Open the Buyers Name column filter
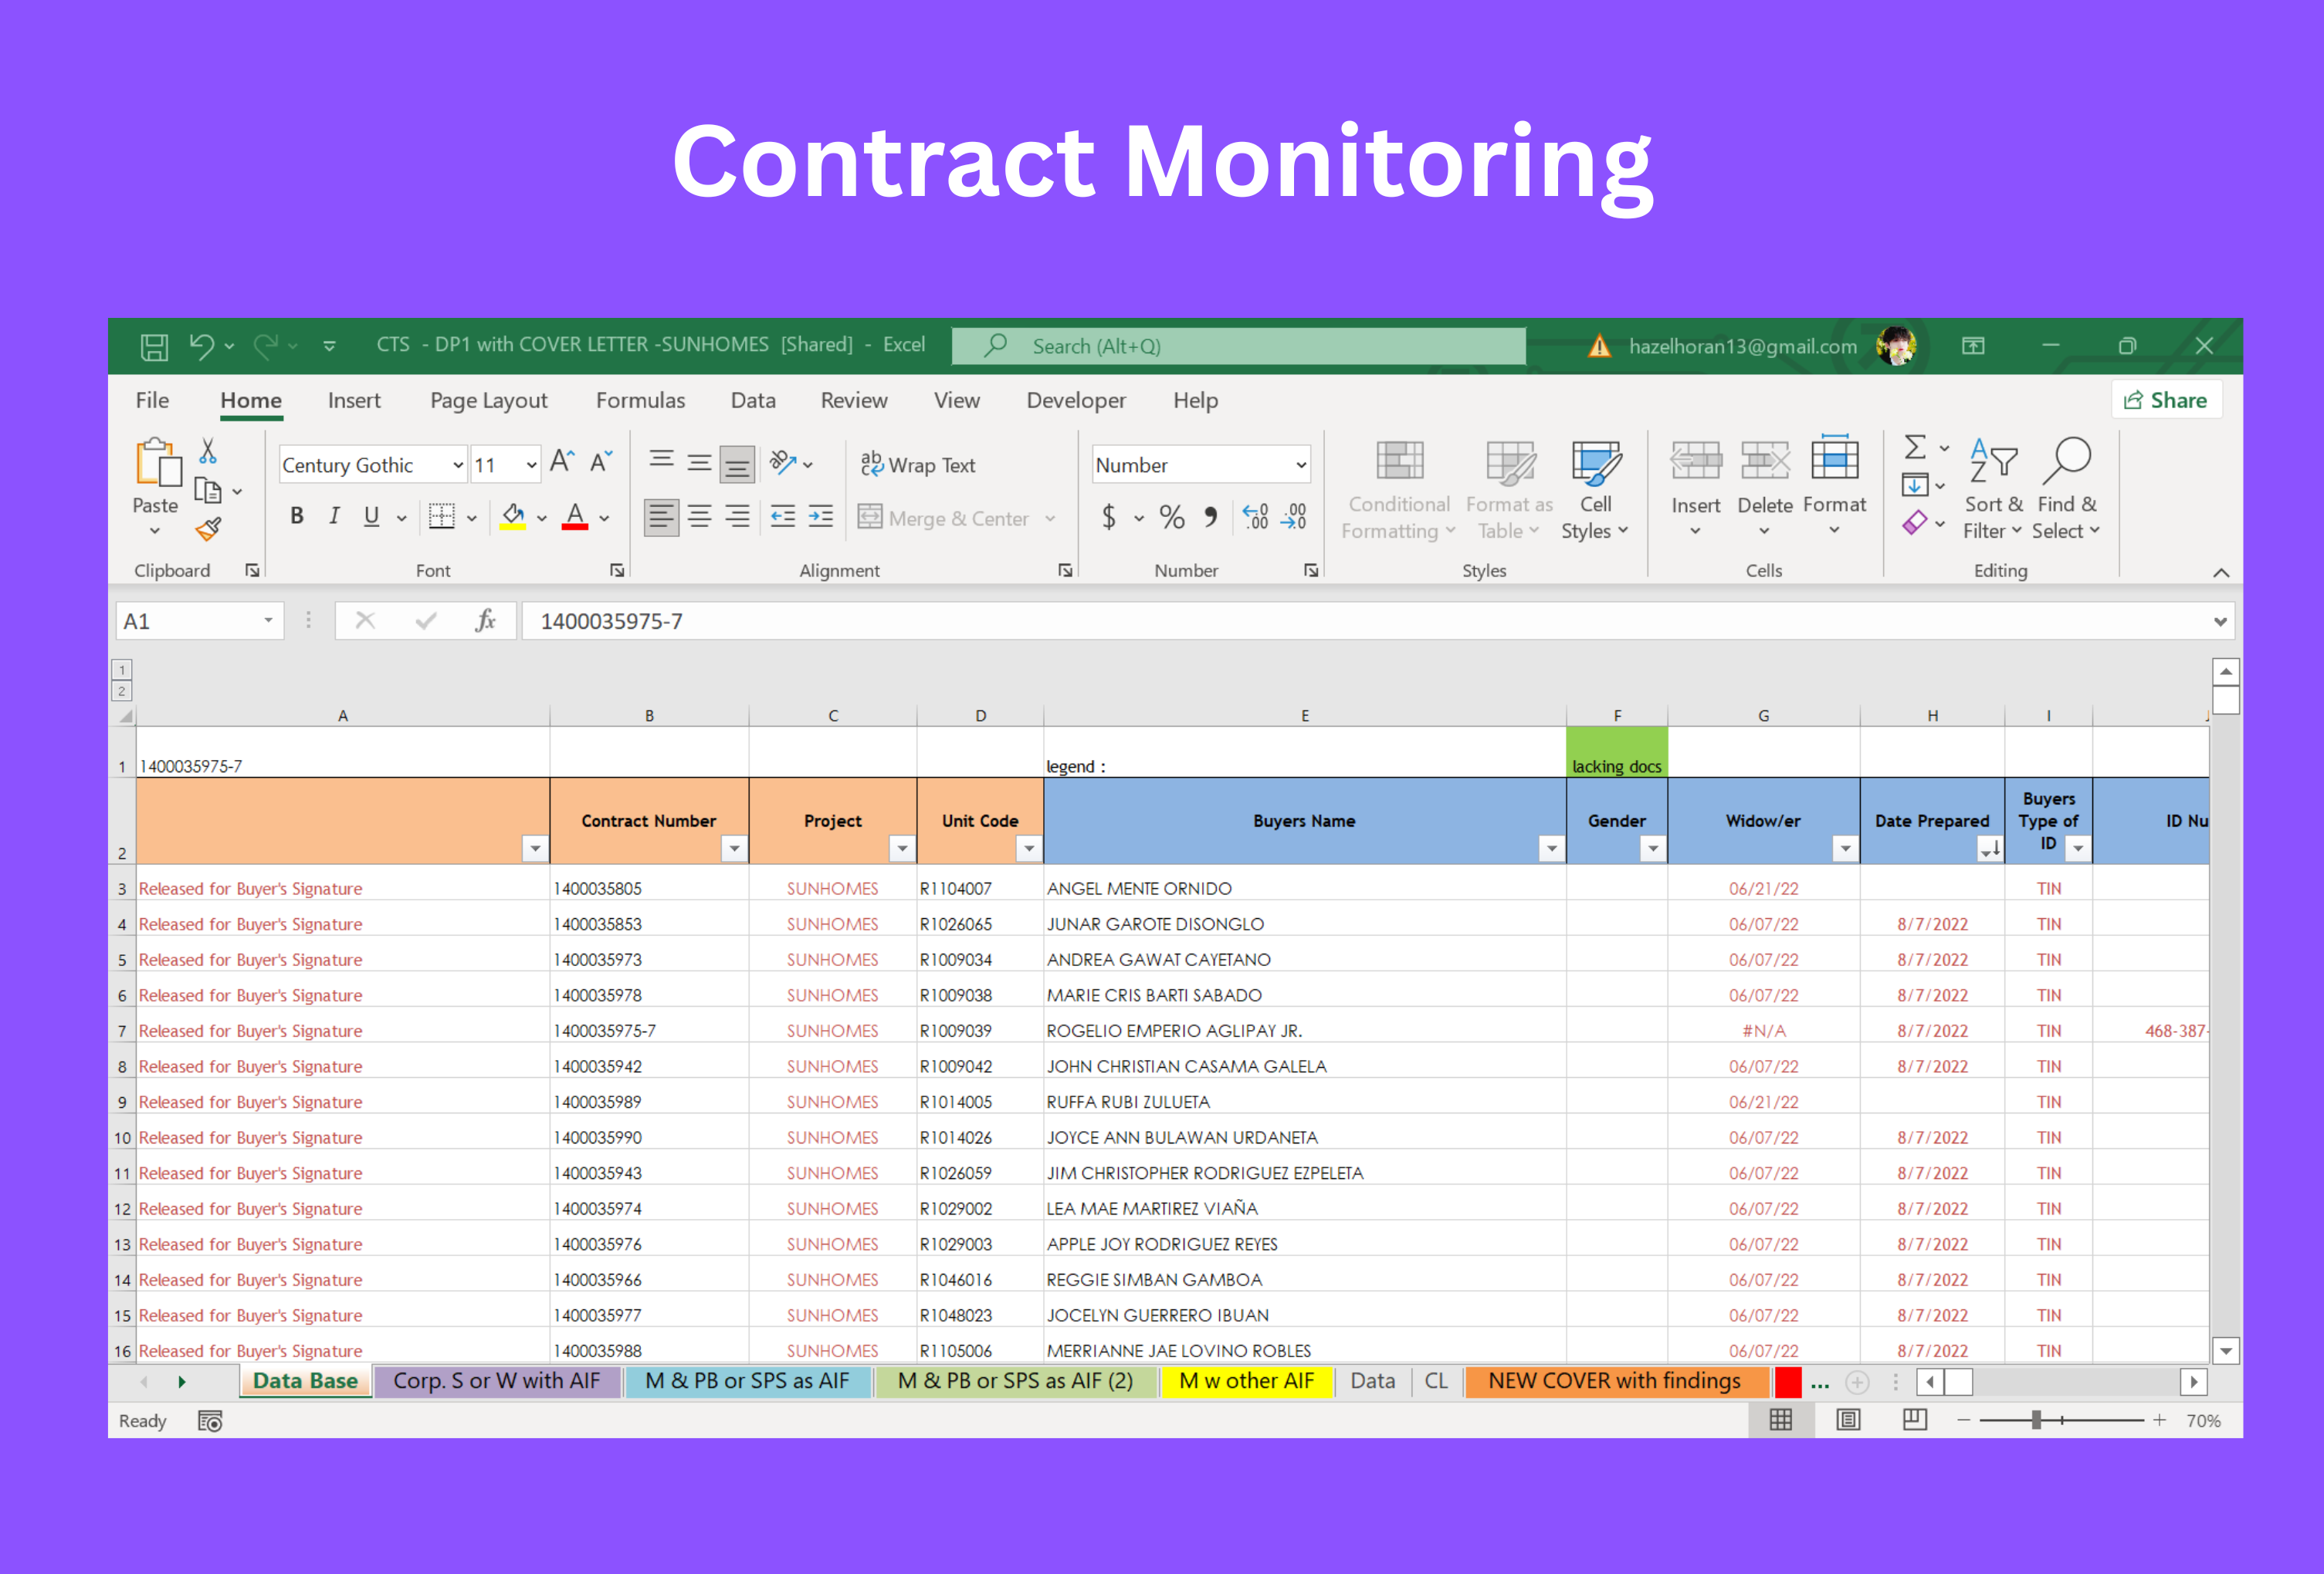 [1551, 849]
